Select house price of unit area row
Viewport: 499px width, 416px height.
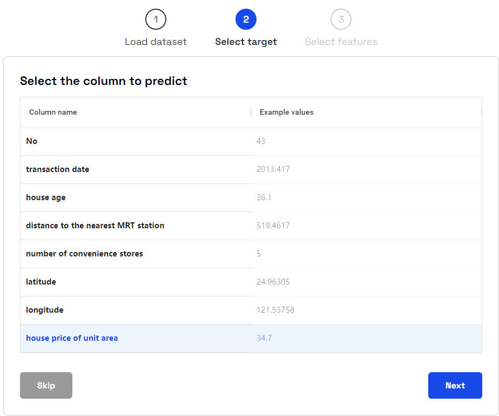(x=251, y=339)
